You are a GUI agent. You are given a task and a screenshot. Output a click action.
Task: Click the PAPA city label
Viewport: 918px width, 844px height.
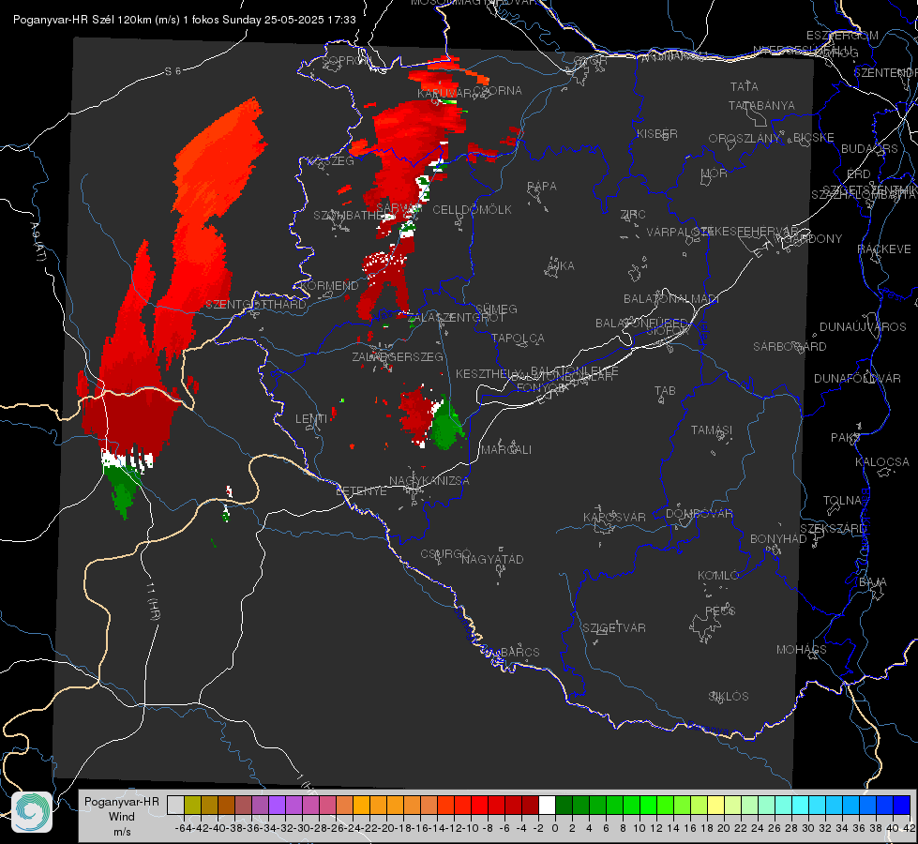[x=542, y=186]
